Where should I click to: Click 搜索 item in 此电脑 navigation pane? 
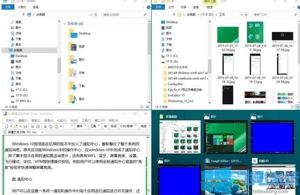16,22
